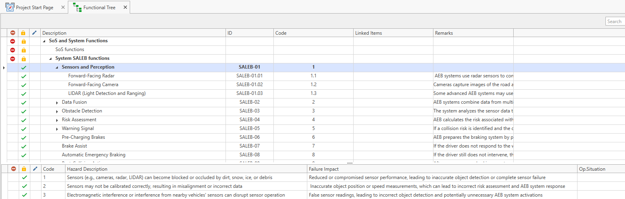Click the lock icon on SoS functions row
This screenshot has height=199, width=625.
(24, 50)
